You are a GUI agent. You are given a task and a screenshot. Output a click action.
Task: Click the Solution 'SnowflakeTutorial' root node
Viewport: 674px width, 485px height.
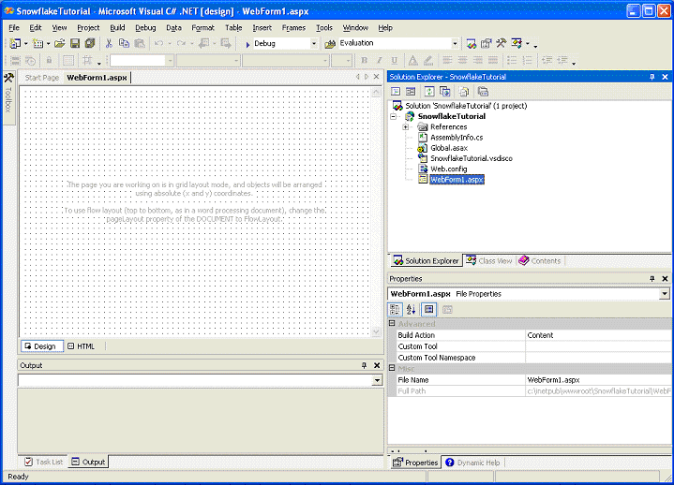point(466,106)
